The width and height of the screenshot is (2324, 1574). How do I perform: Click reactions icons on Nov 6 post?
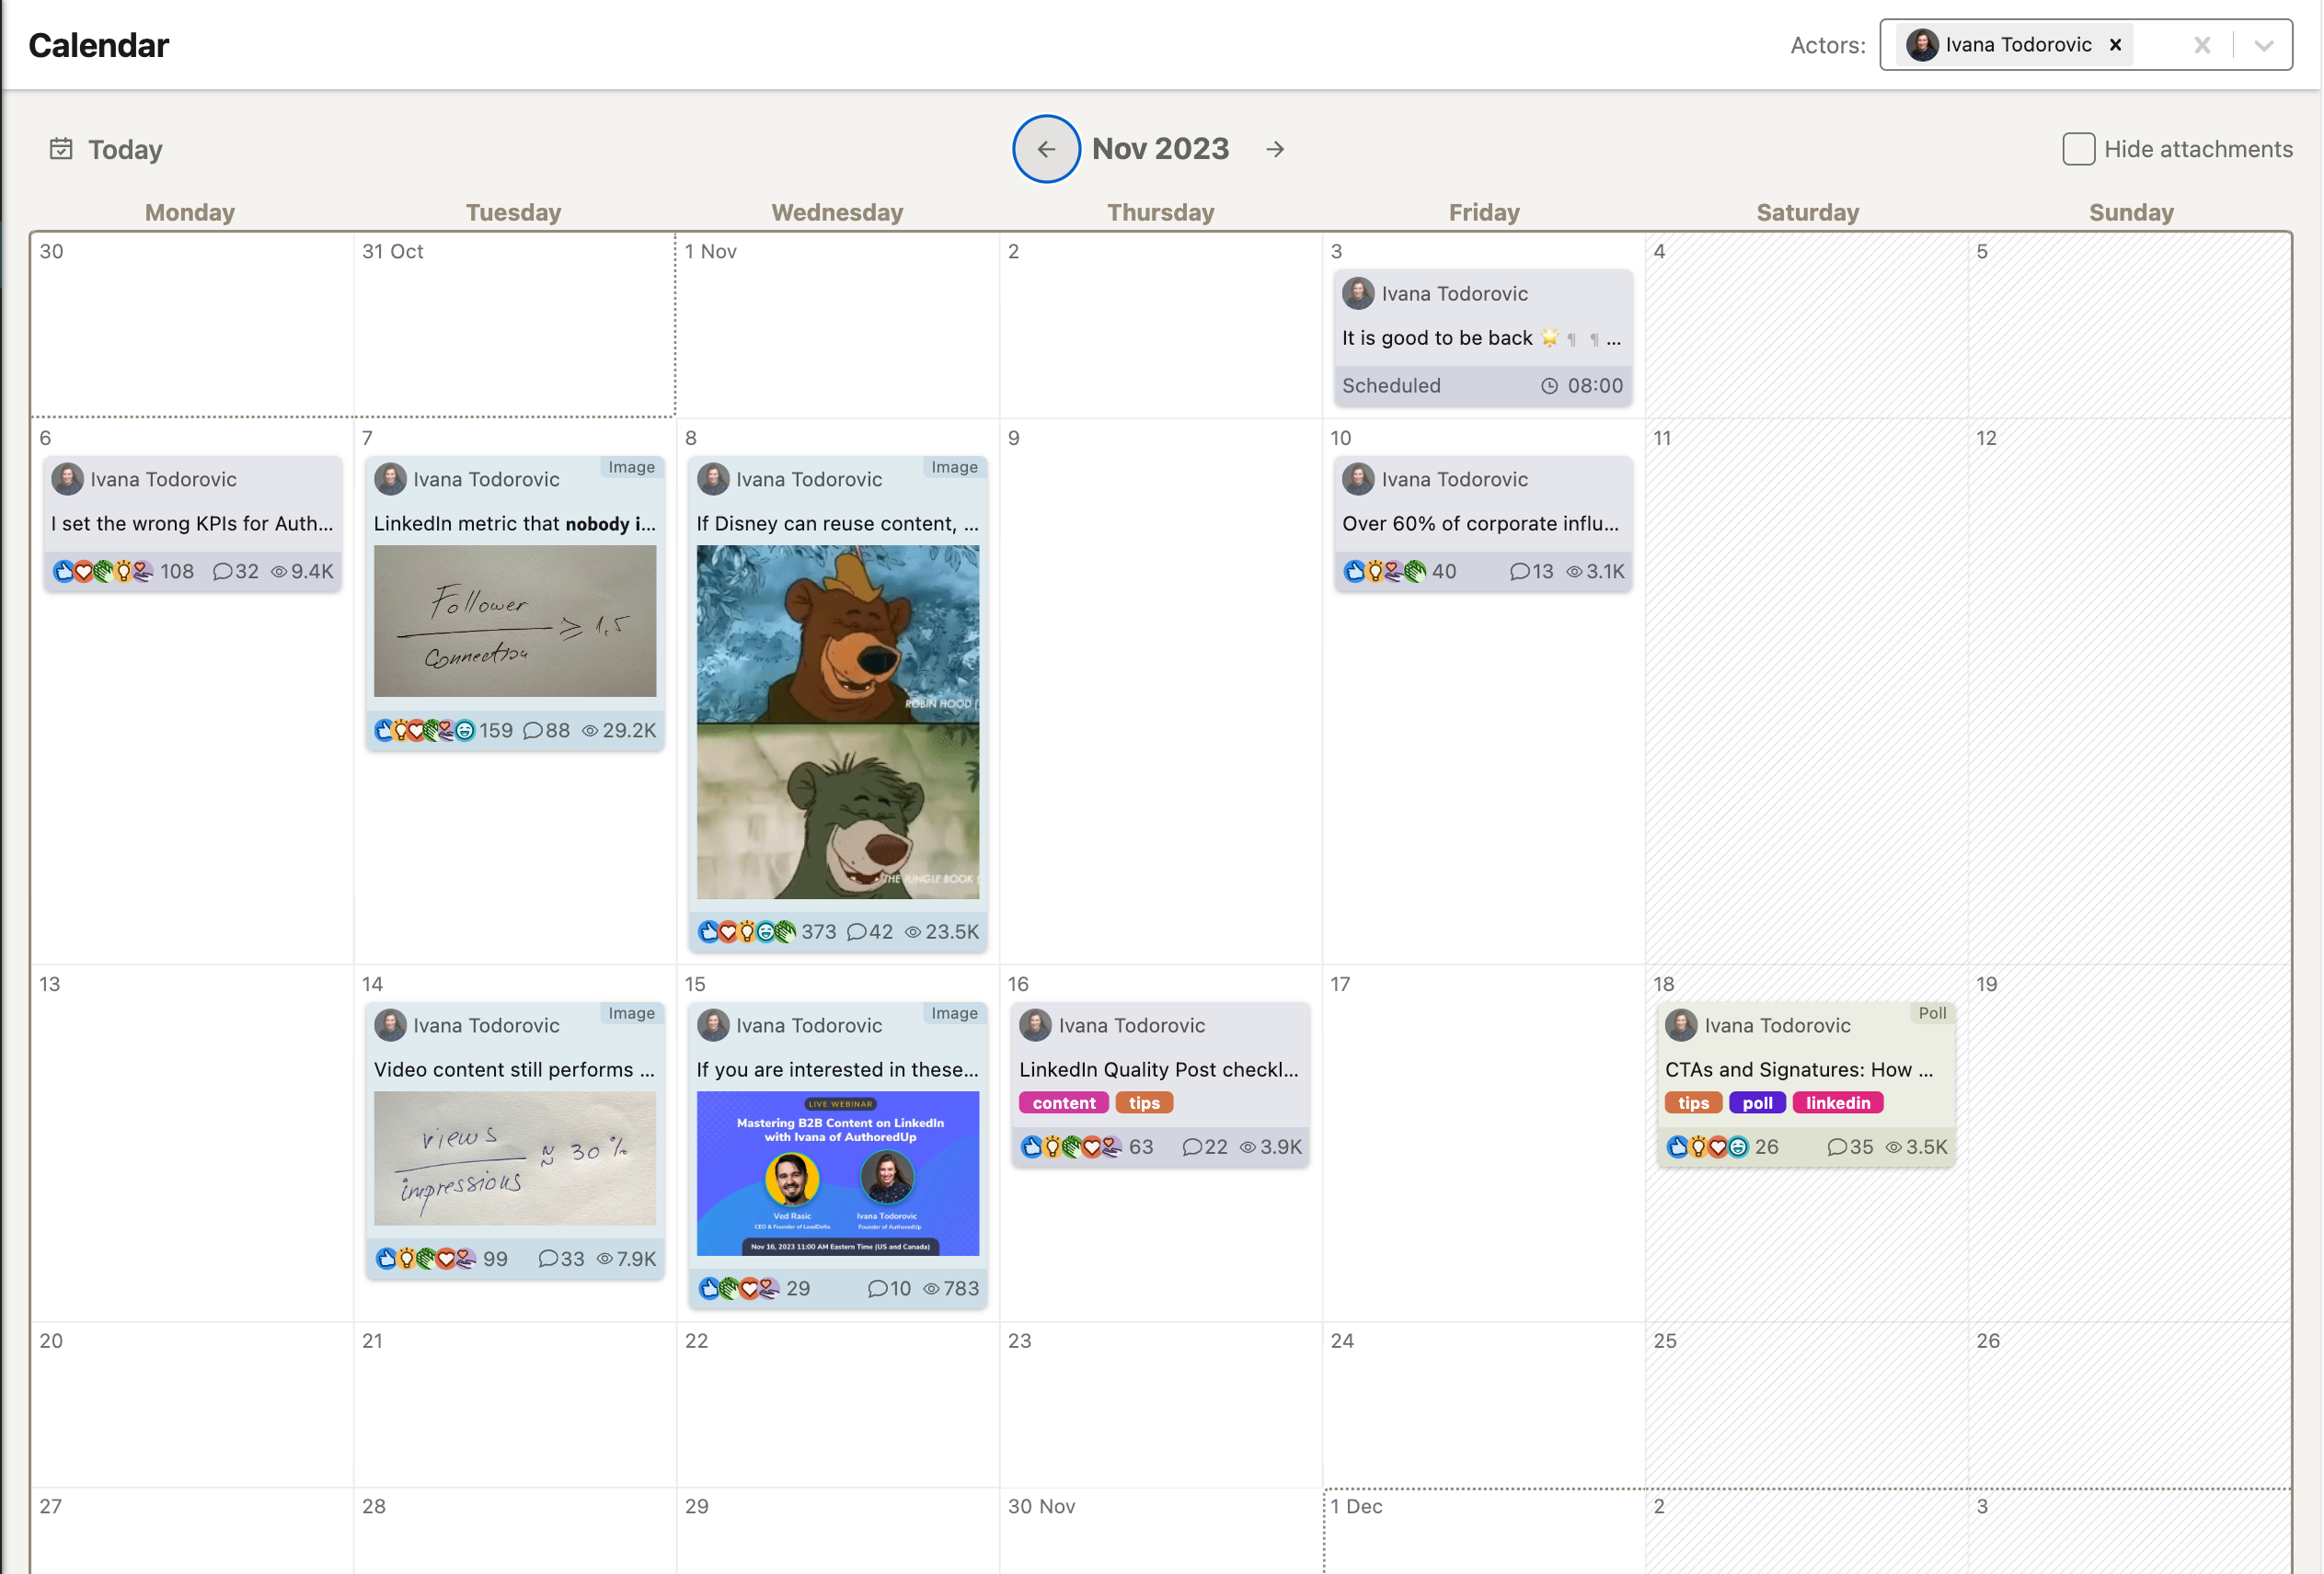click(102, 572)
